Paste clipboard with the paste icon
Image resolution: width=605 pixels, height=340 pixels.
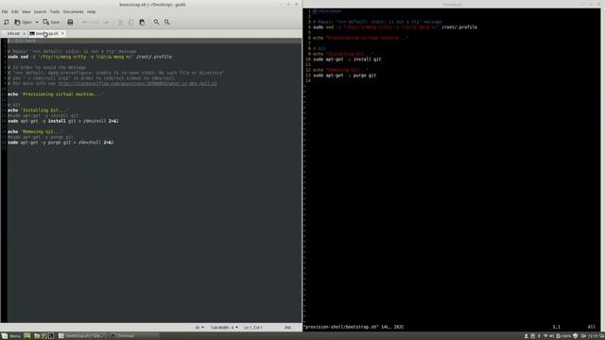point(142,22)
